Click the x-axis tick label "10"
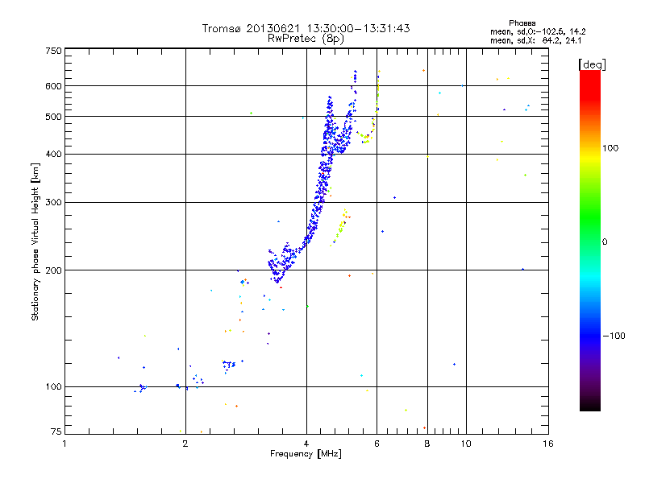The width and height of the screenshot is (645, 483). (x=466, y=444)
